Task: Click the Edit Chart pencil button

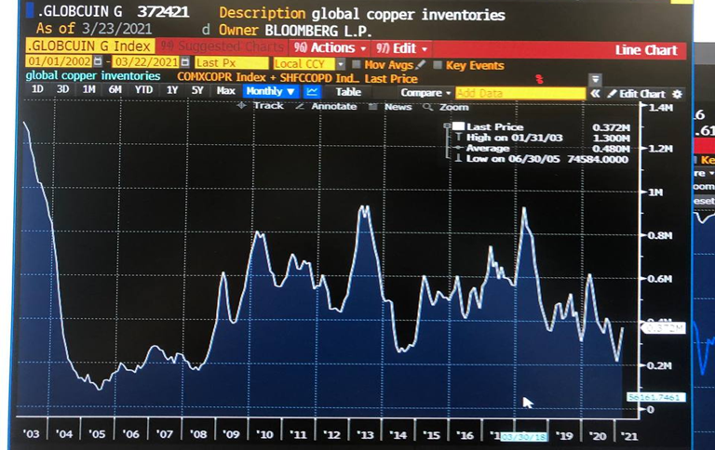Action: [x=637, y=94]
